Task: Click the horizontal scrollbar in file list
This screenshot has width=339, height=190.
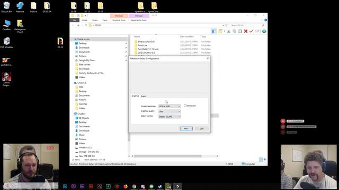Action: tap(168, 156)
